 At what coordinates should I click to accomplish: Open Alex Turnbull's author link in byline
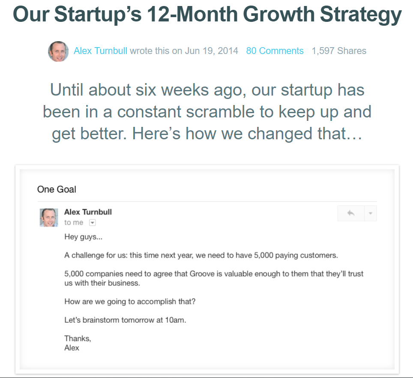click(x=100, y=51)
